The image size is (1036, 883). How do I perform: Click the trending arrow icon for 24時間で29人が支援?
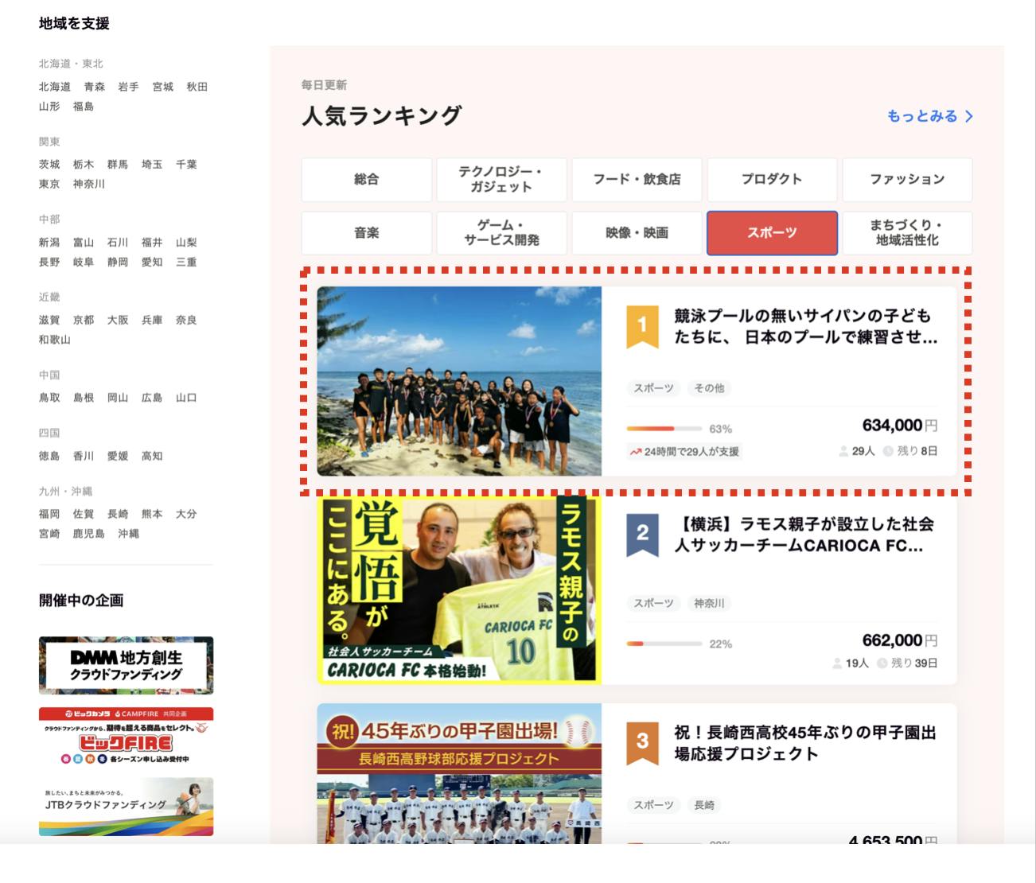(635, 452)
